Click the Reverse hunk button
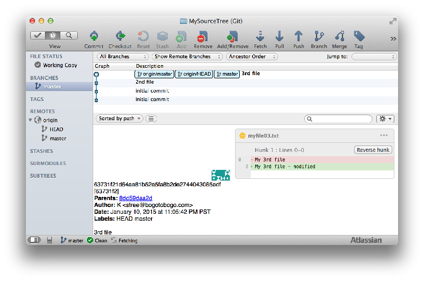Viewport: 424px width, 281px height. tap(373, 150)
